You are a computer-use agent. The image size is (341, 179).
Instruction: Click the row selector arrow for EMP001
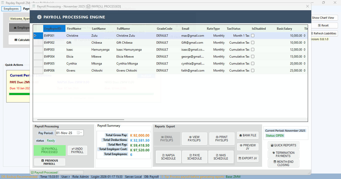(35, 36)
